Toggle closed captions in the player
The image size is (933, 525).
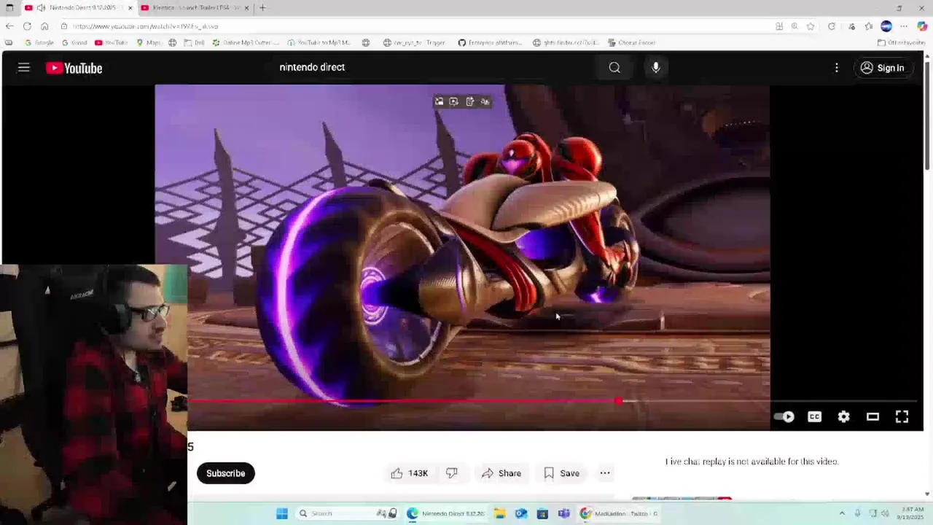tap(814, 416)
